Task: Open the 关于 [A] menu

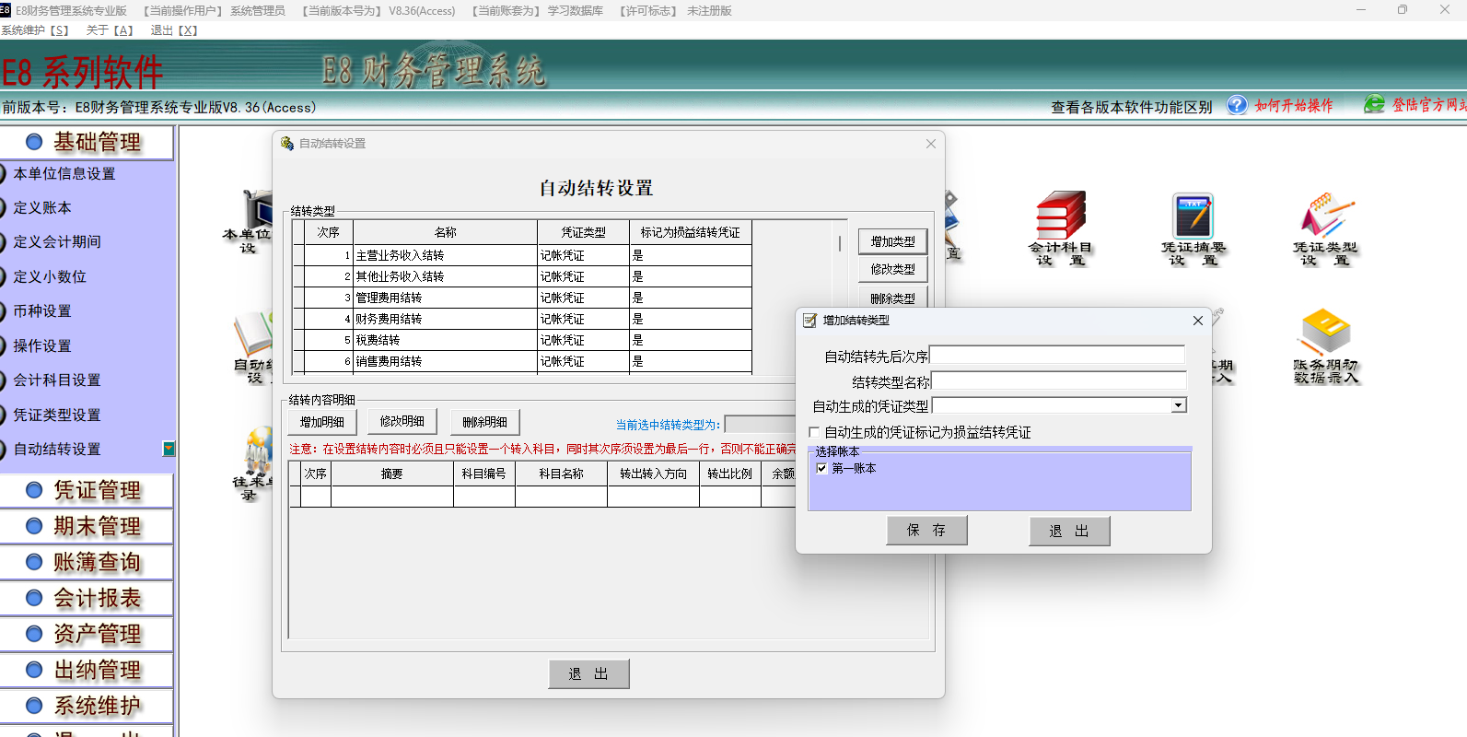Action: tap(110, 30)
